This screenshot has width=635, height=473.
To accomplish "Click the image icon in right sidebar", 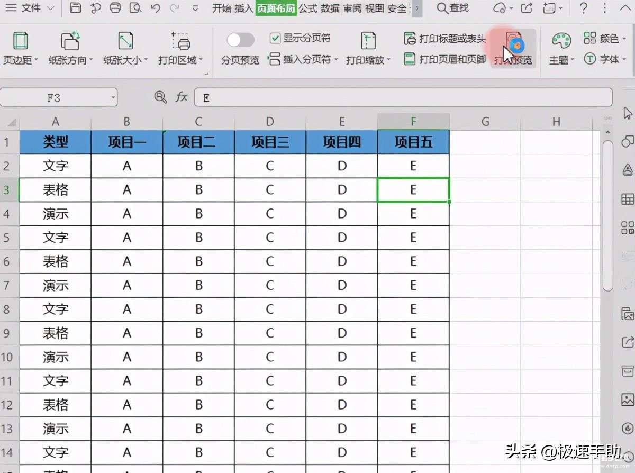I will [628, 399].
